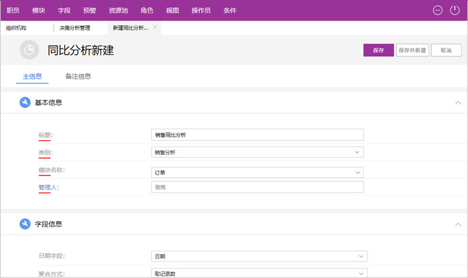Click the power logout icon
Image resolution: width=468 pixels, height=278 pixels.
click(x=455, y=10)
